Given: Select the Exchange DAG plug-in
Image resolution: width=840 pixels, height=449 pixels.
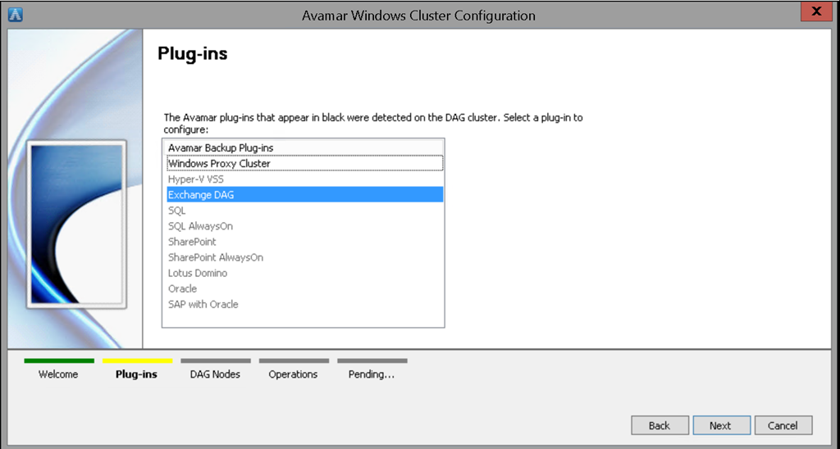Looking at the screenshot, I should click(x=305, y=195).
